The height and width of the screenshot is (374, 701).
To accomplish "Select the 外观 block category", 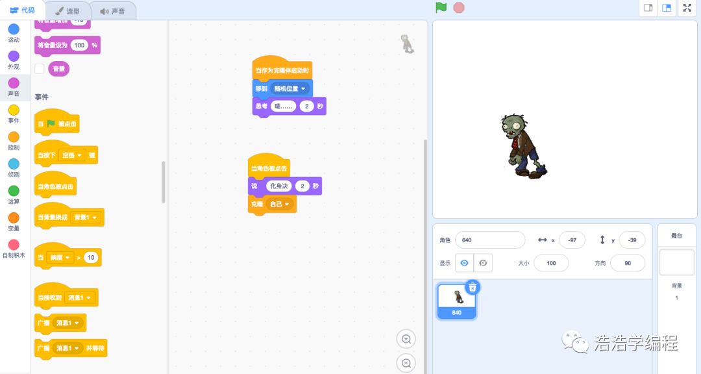I will pos(14,60).
